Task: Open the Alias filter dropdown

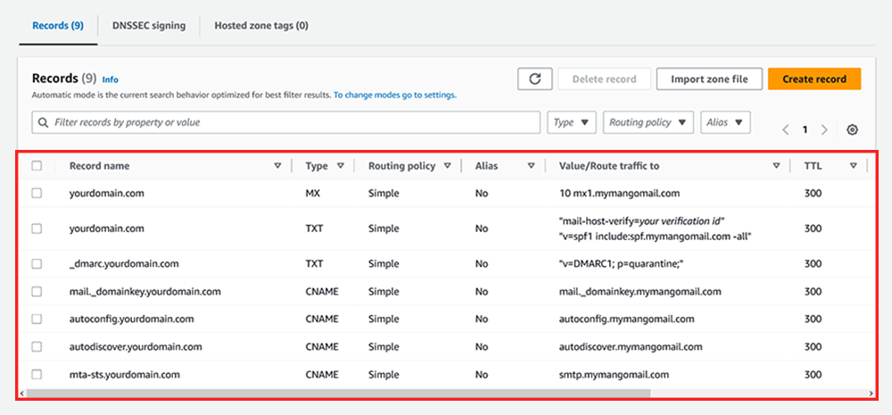Action: point(725,122)
